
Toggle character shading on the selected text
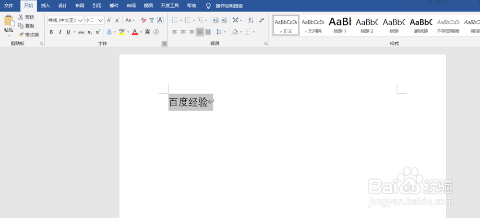(x=147, y=32)
